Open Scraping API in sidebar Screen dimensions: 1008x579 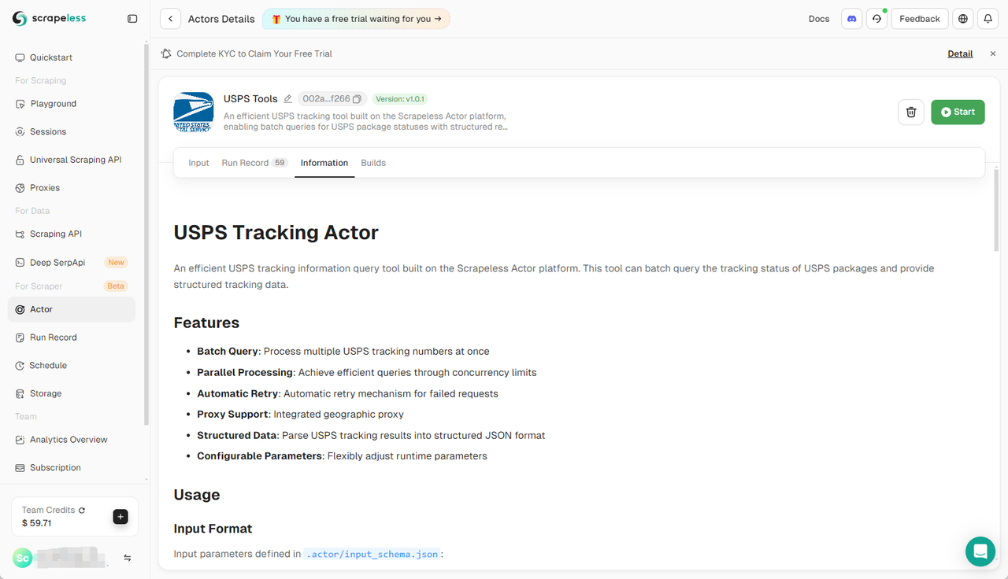[x=72, y=234]
